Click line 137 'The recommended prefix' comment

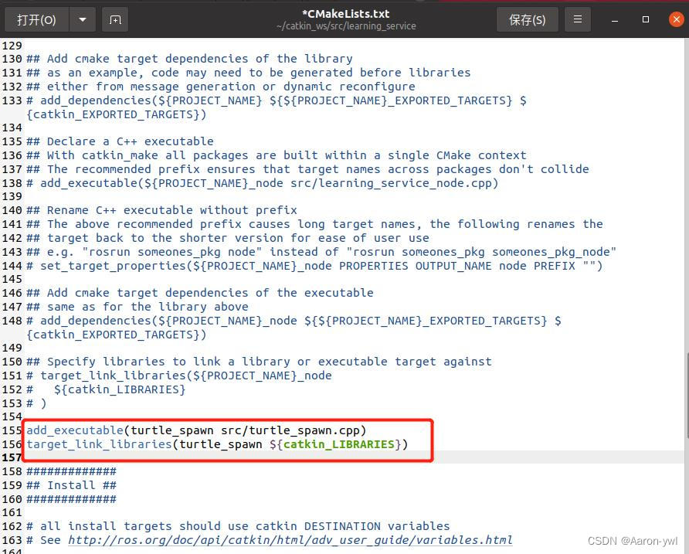pos(307,169)
